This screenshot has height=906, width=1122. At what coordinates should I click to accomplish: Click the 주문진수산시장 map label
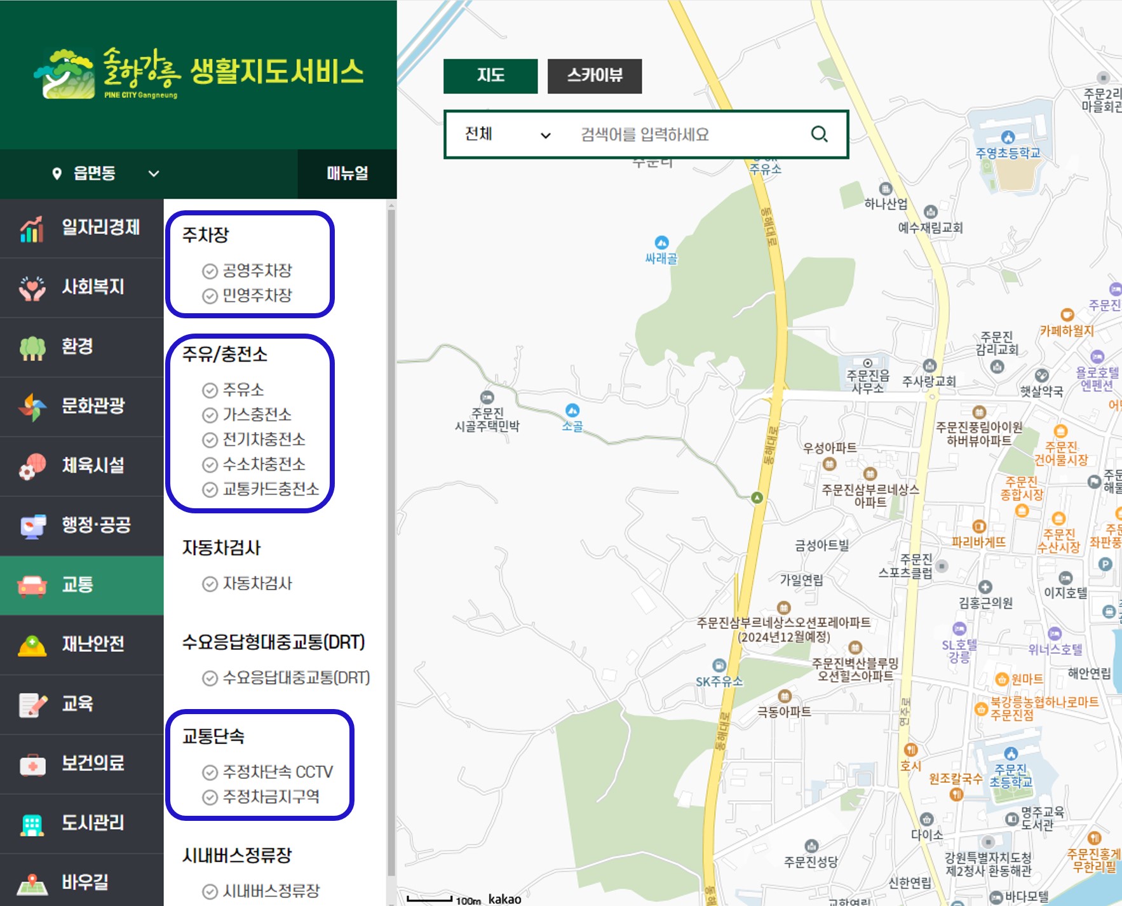[1058, 541]
